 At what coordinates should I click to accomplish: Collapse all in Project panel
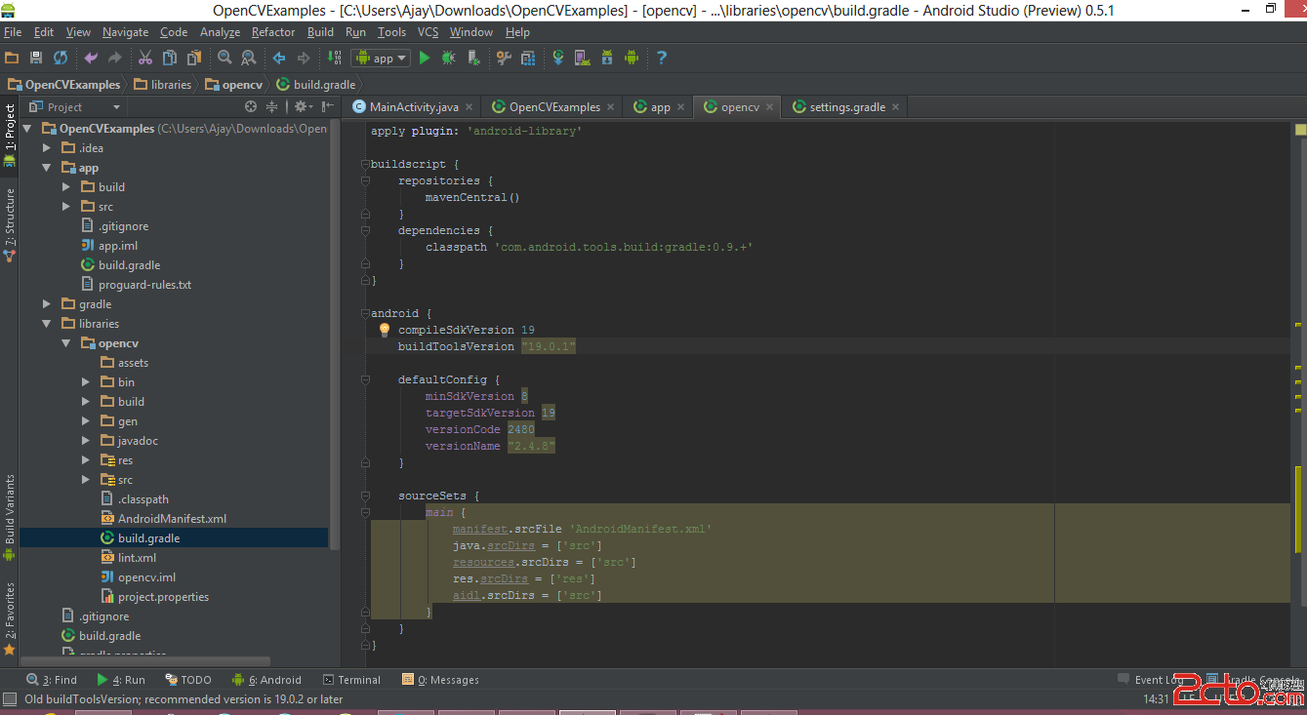(x=272, y=106)
